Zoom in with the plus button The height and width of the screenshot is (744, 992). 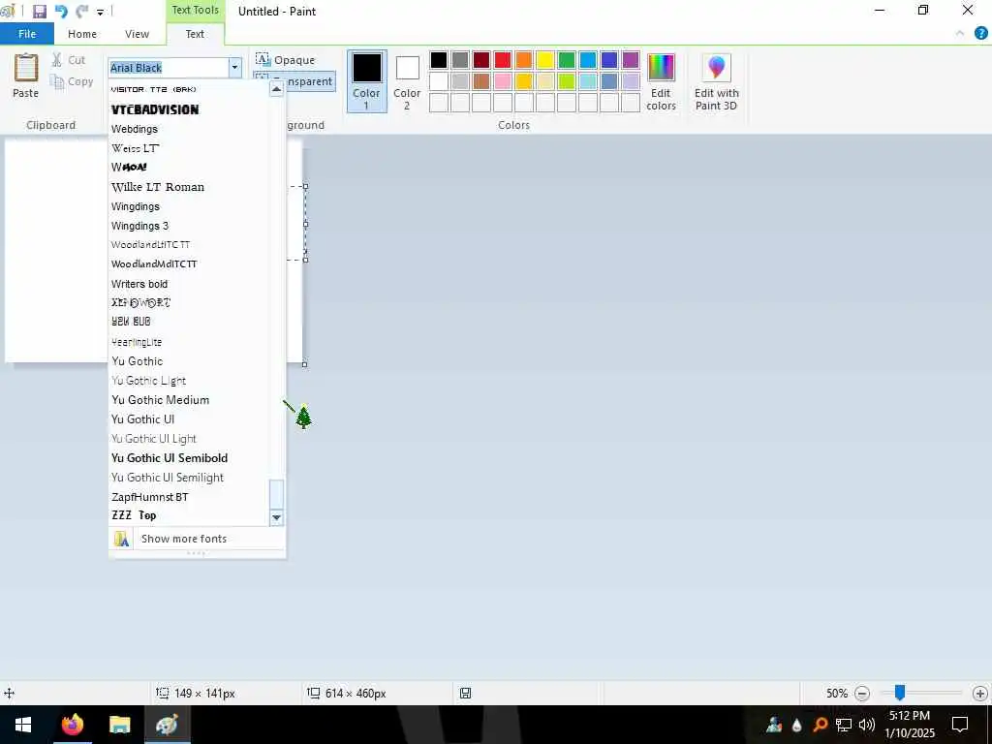pyautogui.click(x=980, y=694)
